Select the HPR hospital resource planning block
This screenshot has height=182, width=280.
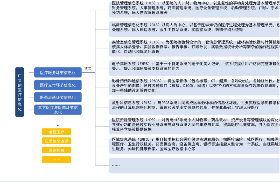click(181, 125)
